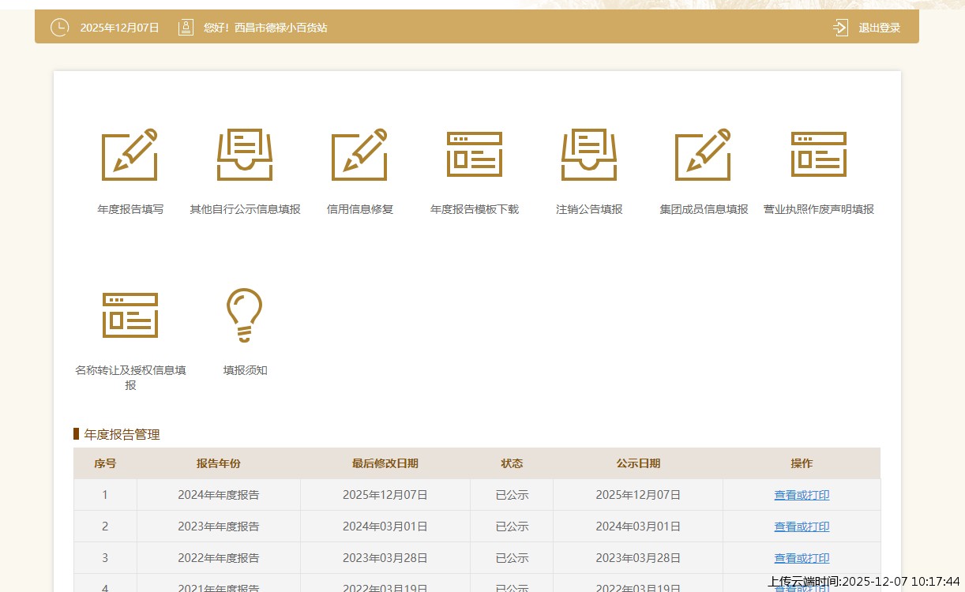Image resolution: width=965 pixels, height=592 pixels.
Task: Open the 注销公告填报 icon
Action: 589,155
